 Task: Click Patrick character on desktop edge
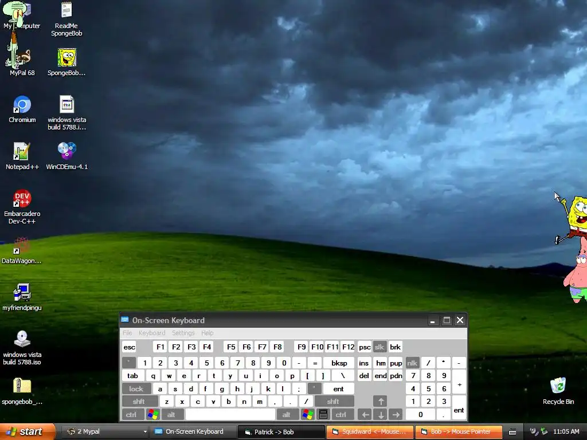click(577, 272)
